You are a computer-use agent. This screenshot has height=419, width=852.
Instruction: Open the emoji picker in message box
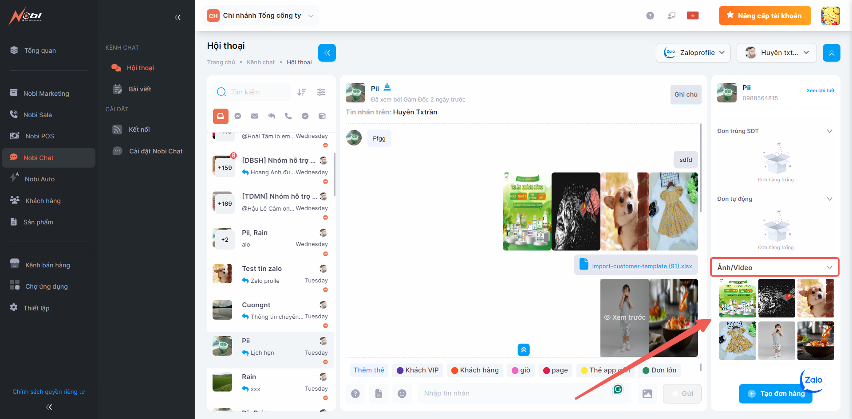click(402, 394)
